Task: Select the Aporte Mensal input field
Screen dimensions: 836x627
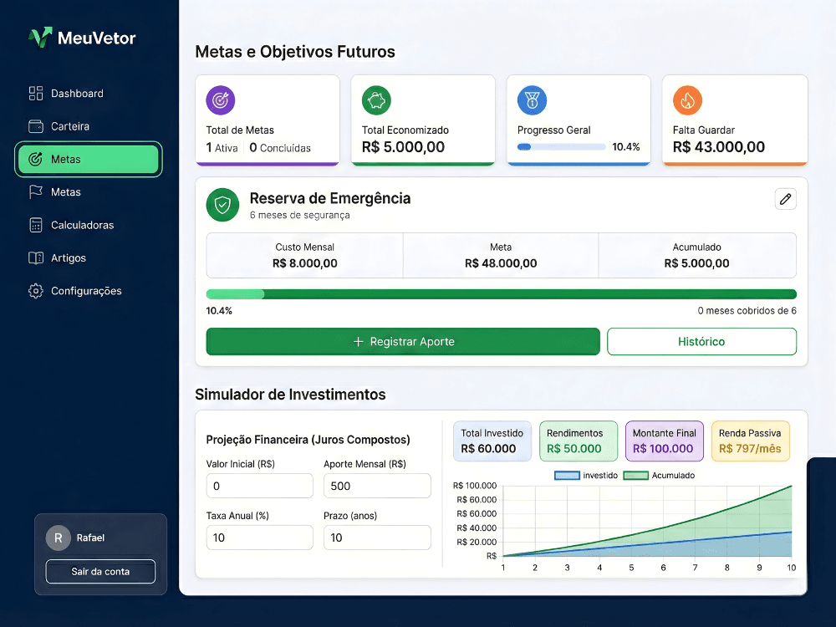Action: (377, 486)
